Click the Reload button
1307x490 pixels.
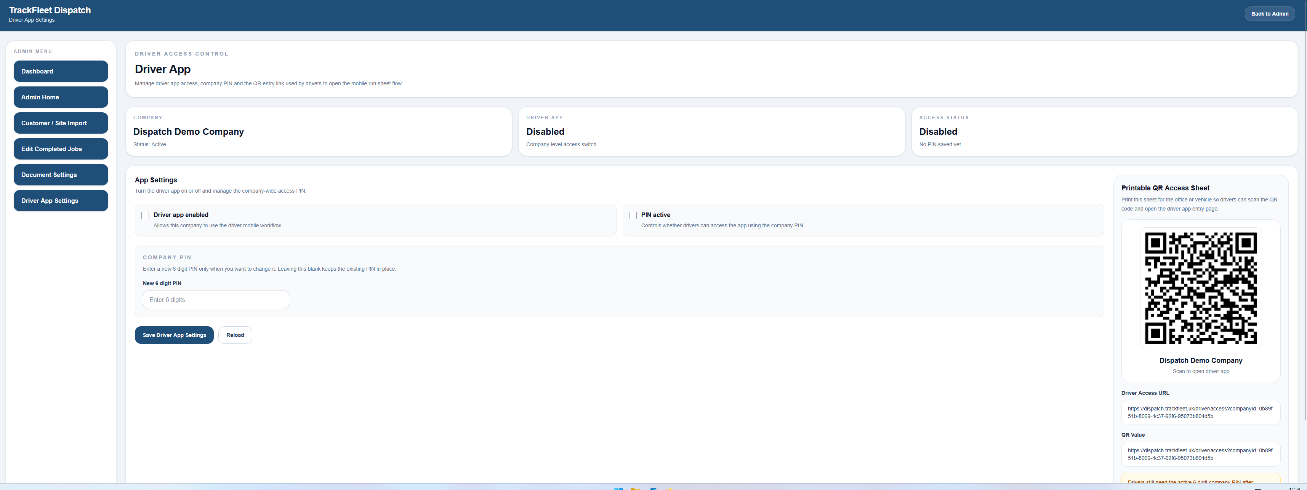pos(235,335)
